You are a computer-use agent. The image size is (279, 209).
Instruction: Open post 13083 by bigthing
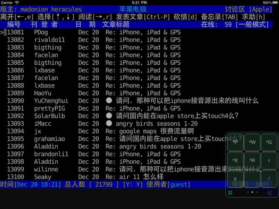click(x=136, y=48)
